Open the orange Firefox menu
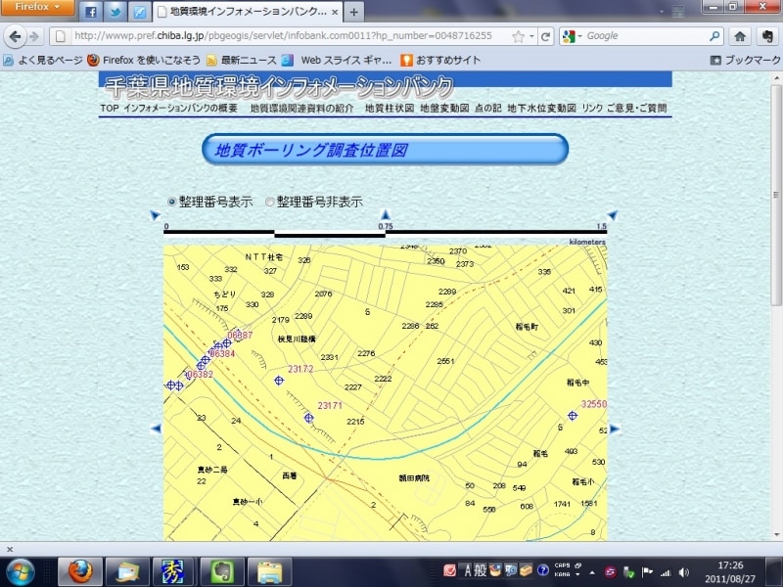Screen dimensions: 783x587 point(33,7)
